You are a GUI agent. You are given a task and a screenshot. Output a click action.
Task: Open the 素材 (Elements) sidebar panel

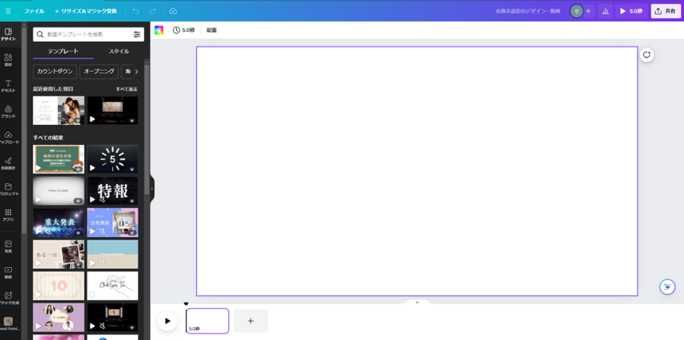[8, 59]
